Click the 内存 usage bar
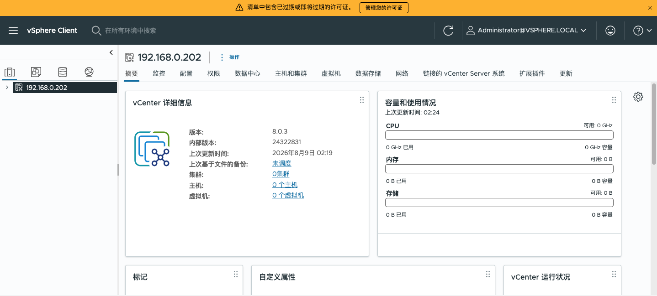The image size is (657, 296). (x=499, y=169)
